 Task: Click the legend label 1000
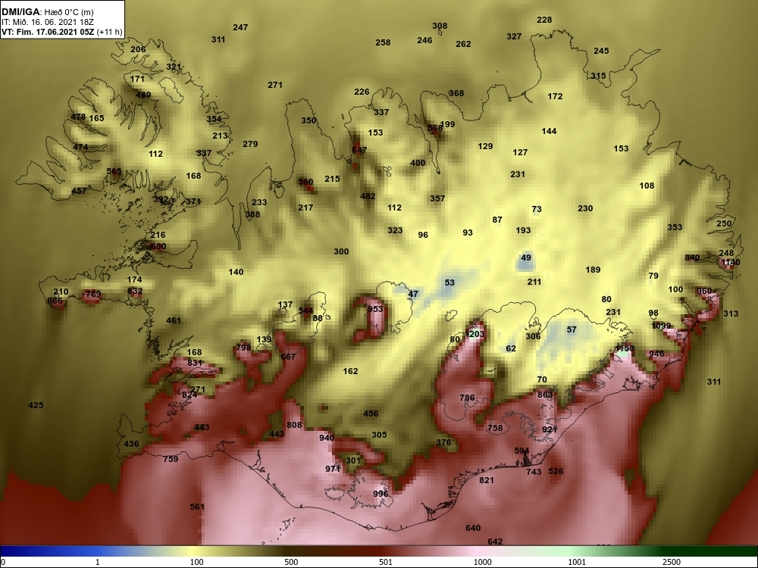pyautogui.click(x=482, y=562)
